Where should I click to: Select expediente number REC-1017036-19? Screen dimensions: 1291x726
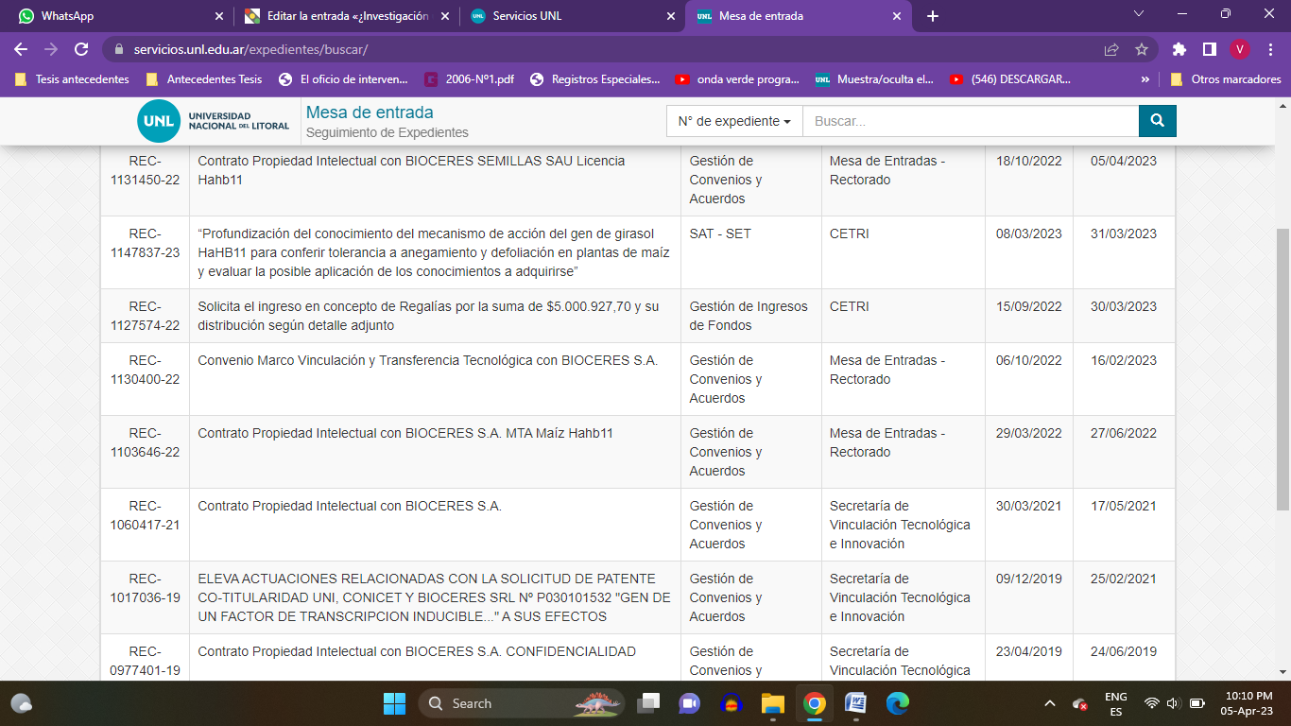145,588
